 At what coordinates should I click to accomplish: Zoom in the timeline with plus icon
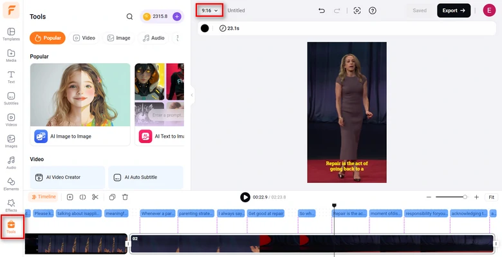476,197
